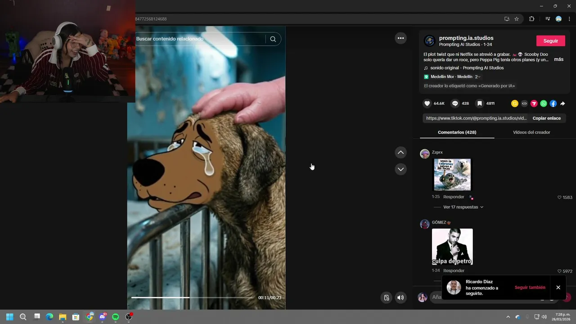This screenshot has height=324, width=576.
Task: Seek the video progress bar
Action: (193, 297)
